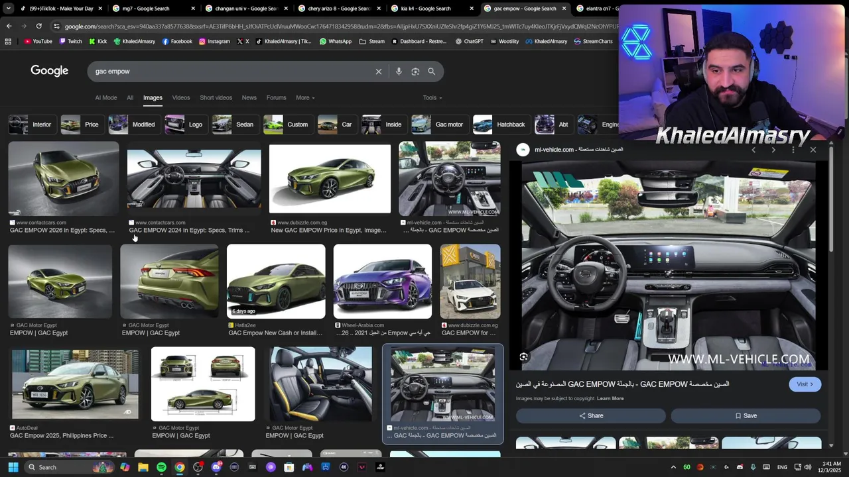This screenshot has width=849, height=477.
Task: Open the Facebook bookmark
Action: click(x=177, y=41)
